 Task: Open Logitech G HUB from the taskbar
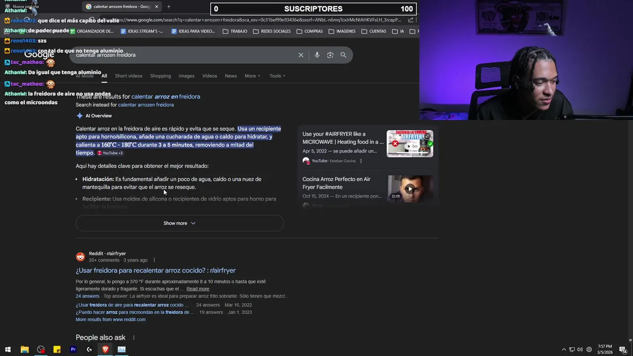coord(89,350)
